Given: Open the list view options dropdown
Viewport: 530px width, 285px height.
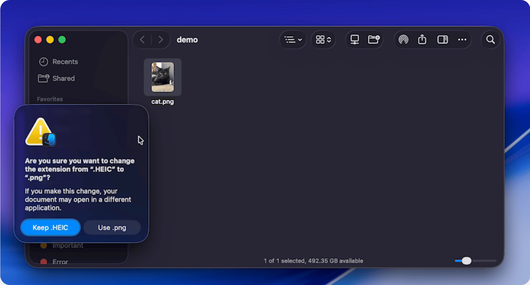Looking at the screenshot, I should tap(293, 40).
